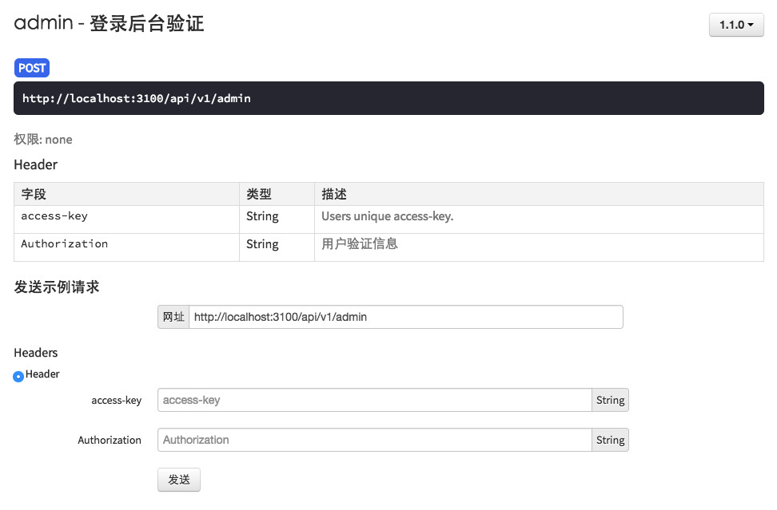
Task: Click String tag beside access-key input
Action: [x=610, y=400]
